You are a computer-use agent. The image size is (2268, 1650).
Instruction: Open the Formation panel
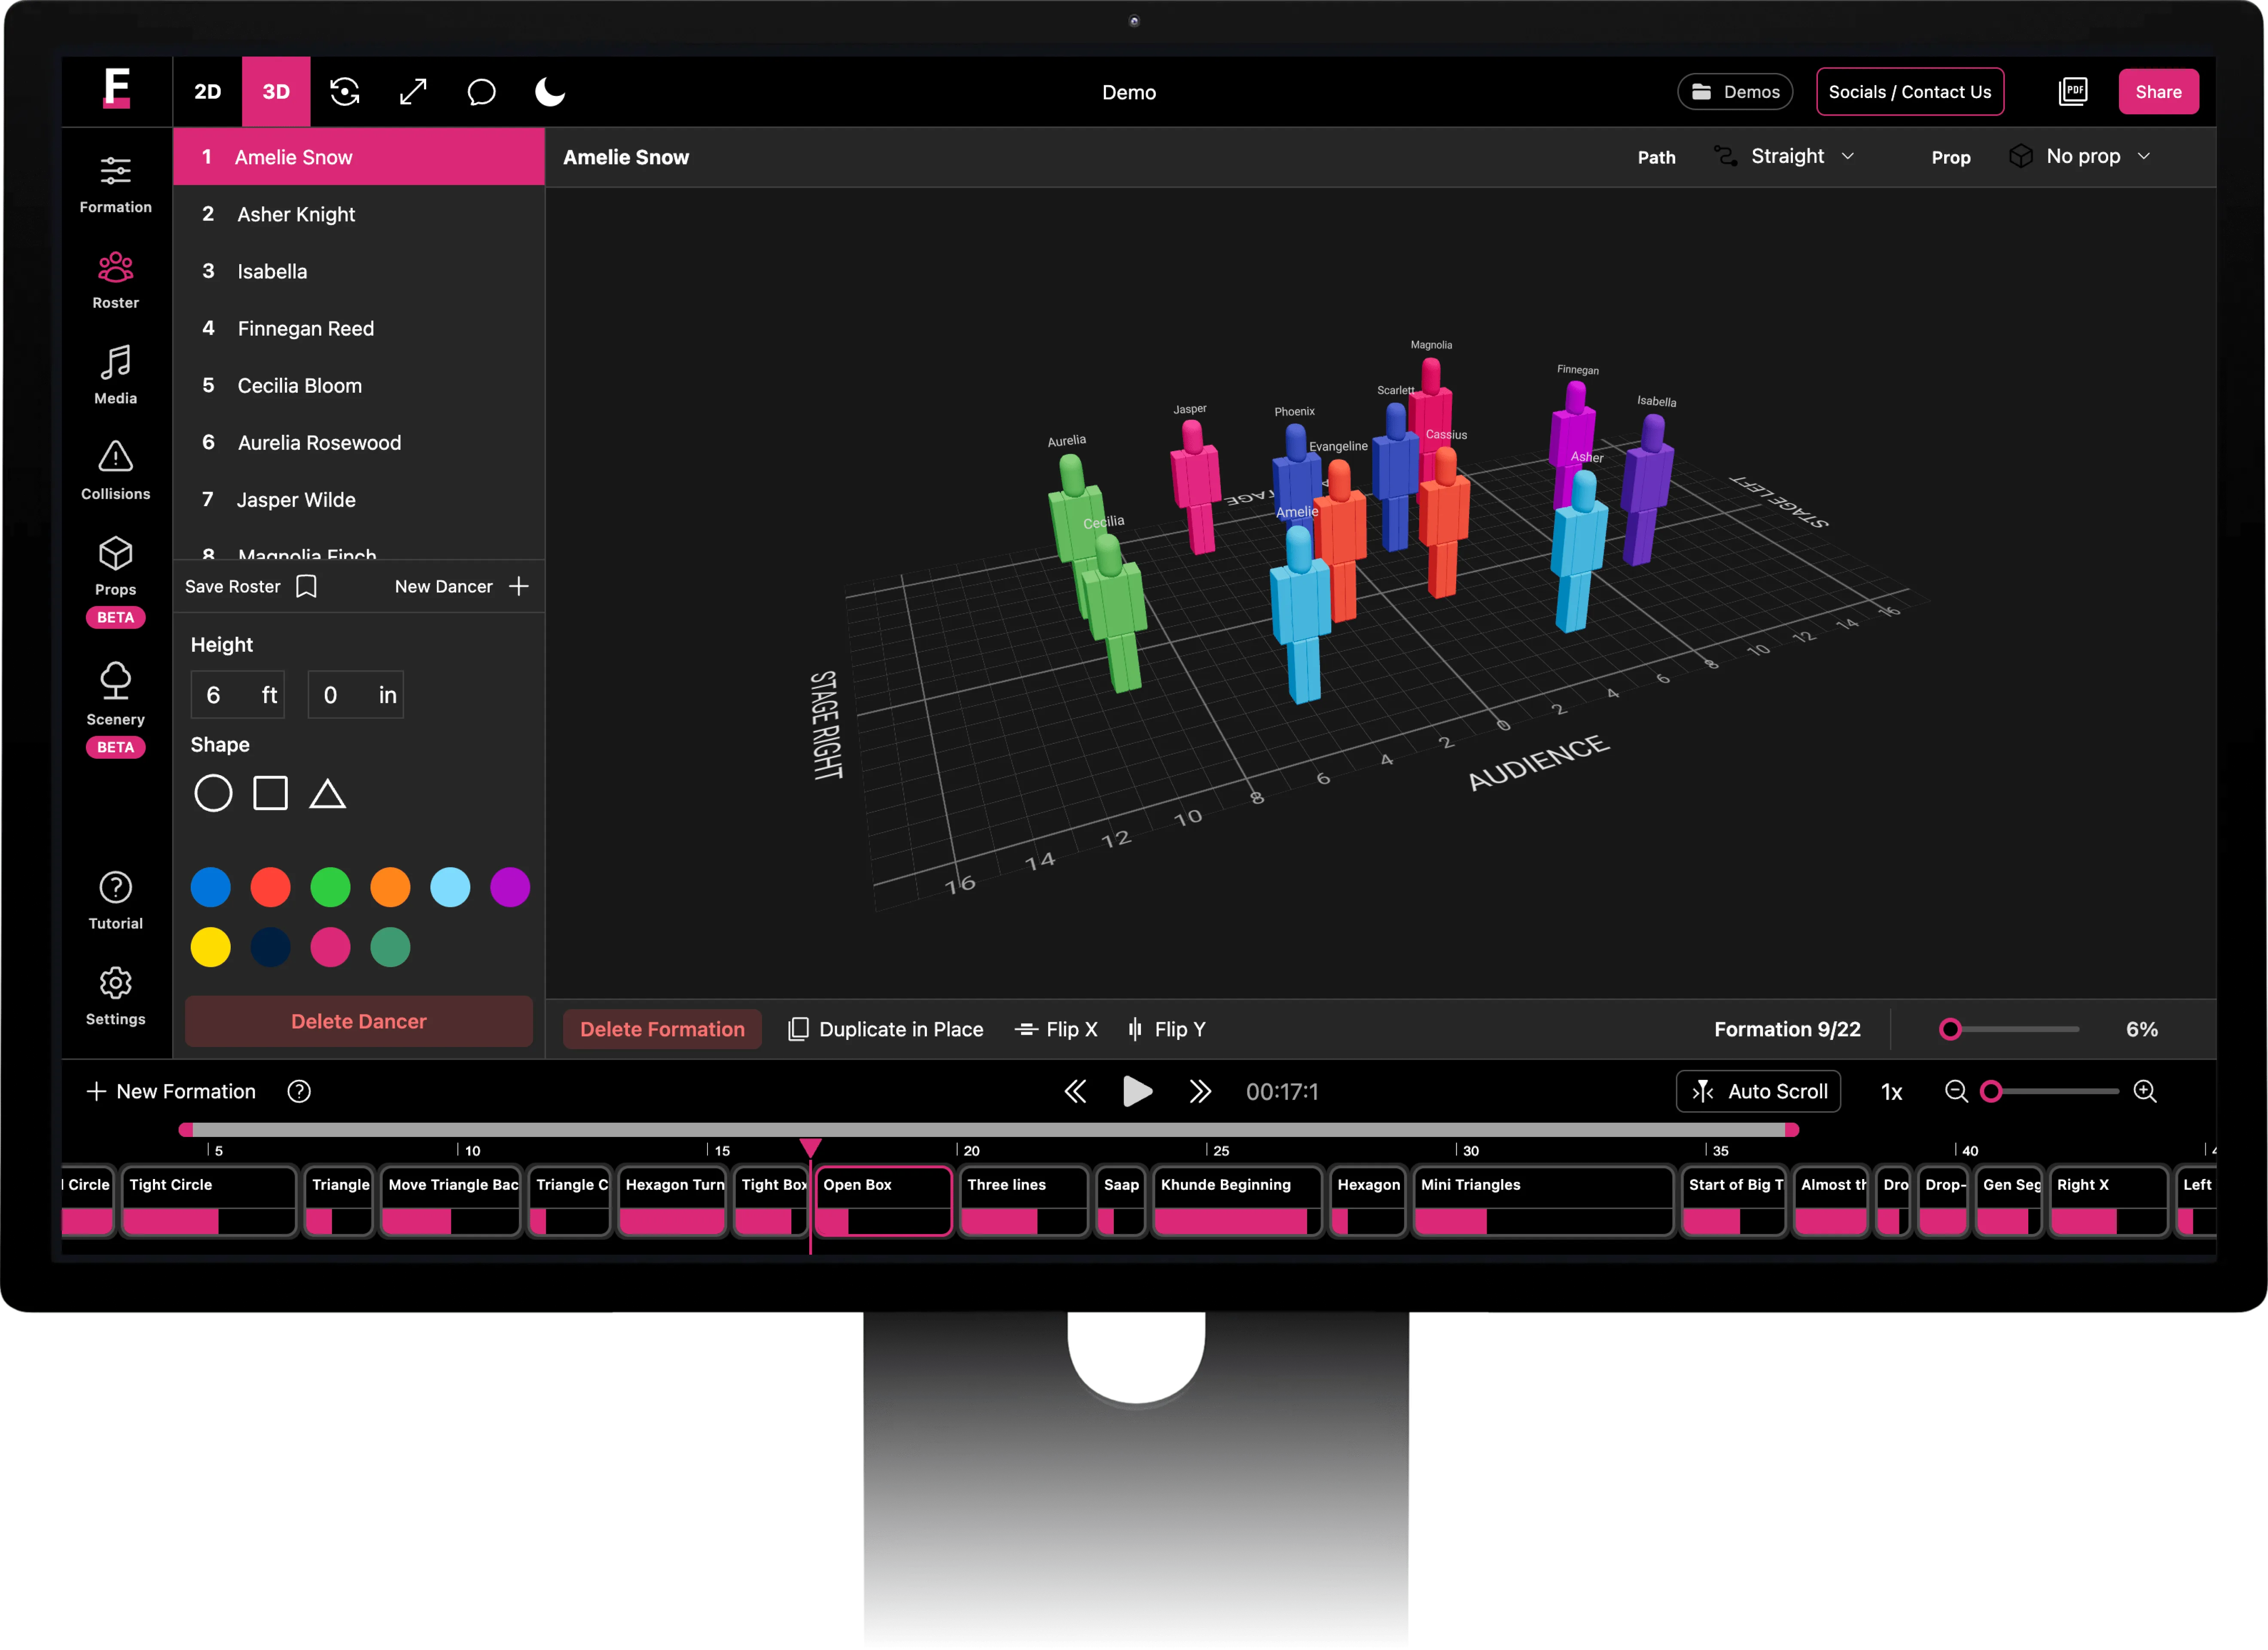[115, 183]
